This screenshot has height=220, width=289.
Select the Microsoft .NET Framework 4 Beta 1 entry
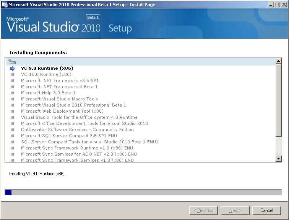(59, 87)
